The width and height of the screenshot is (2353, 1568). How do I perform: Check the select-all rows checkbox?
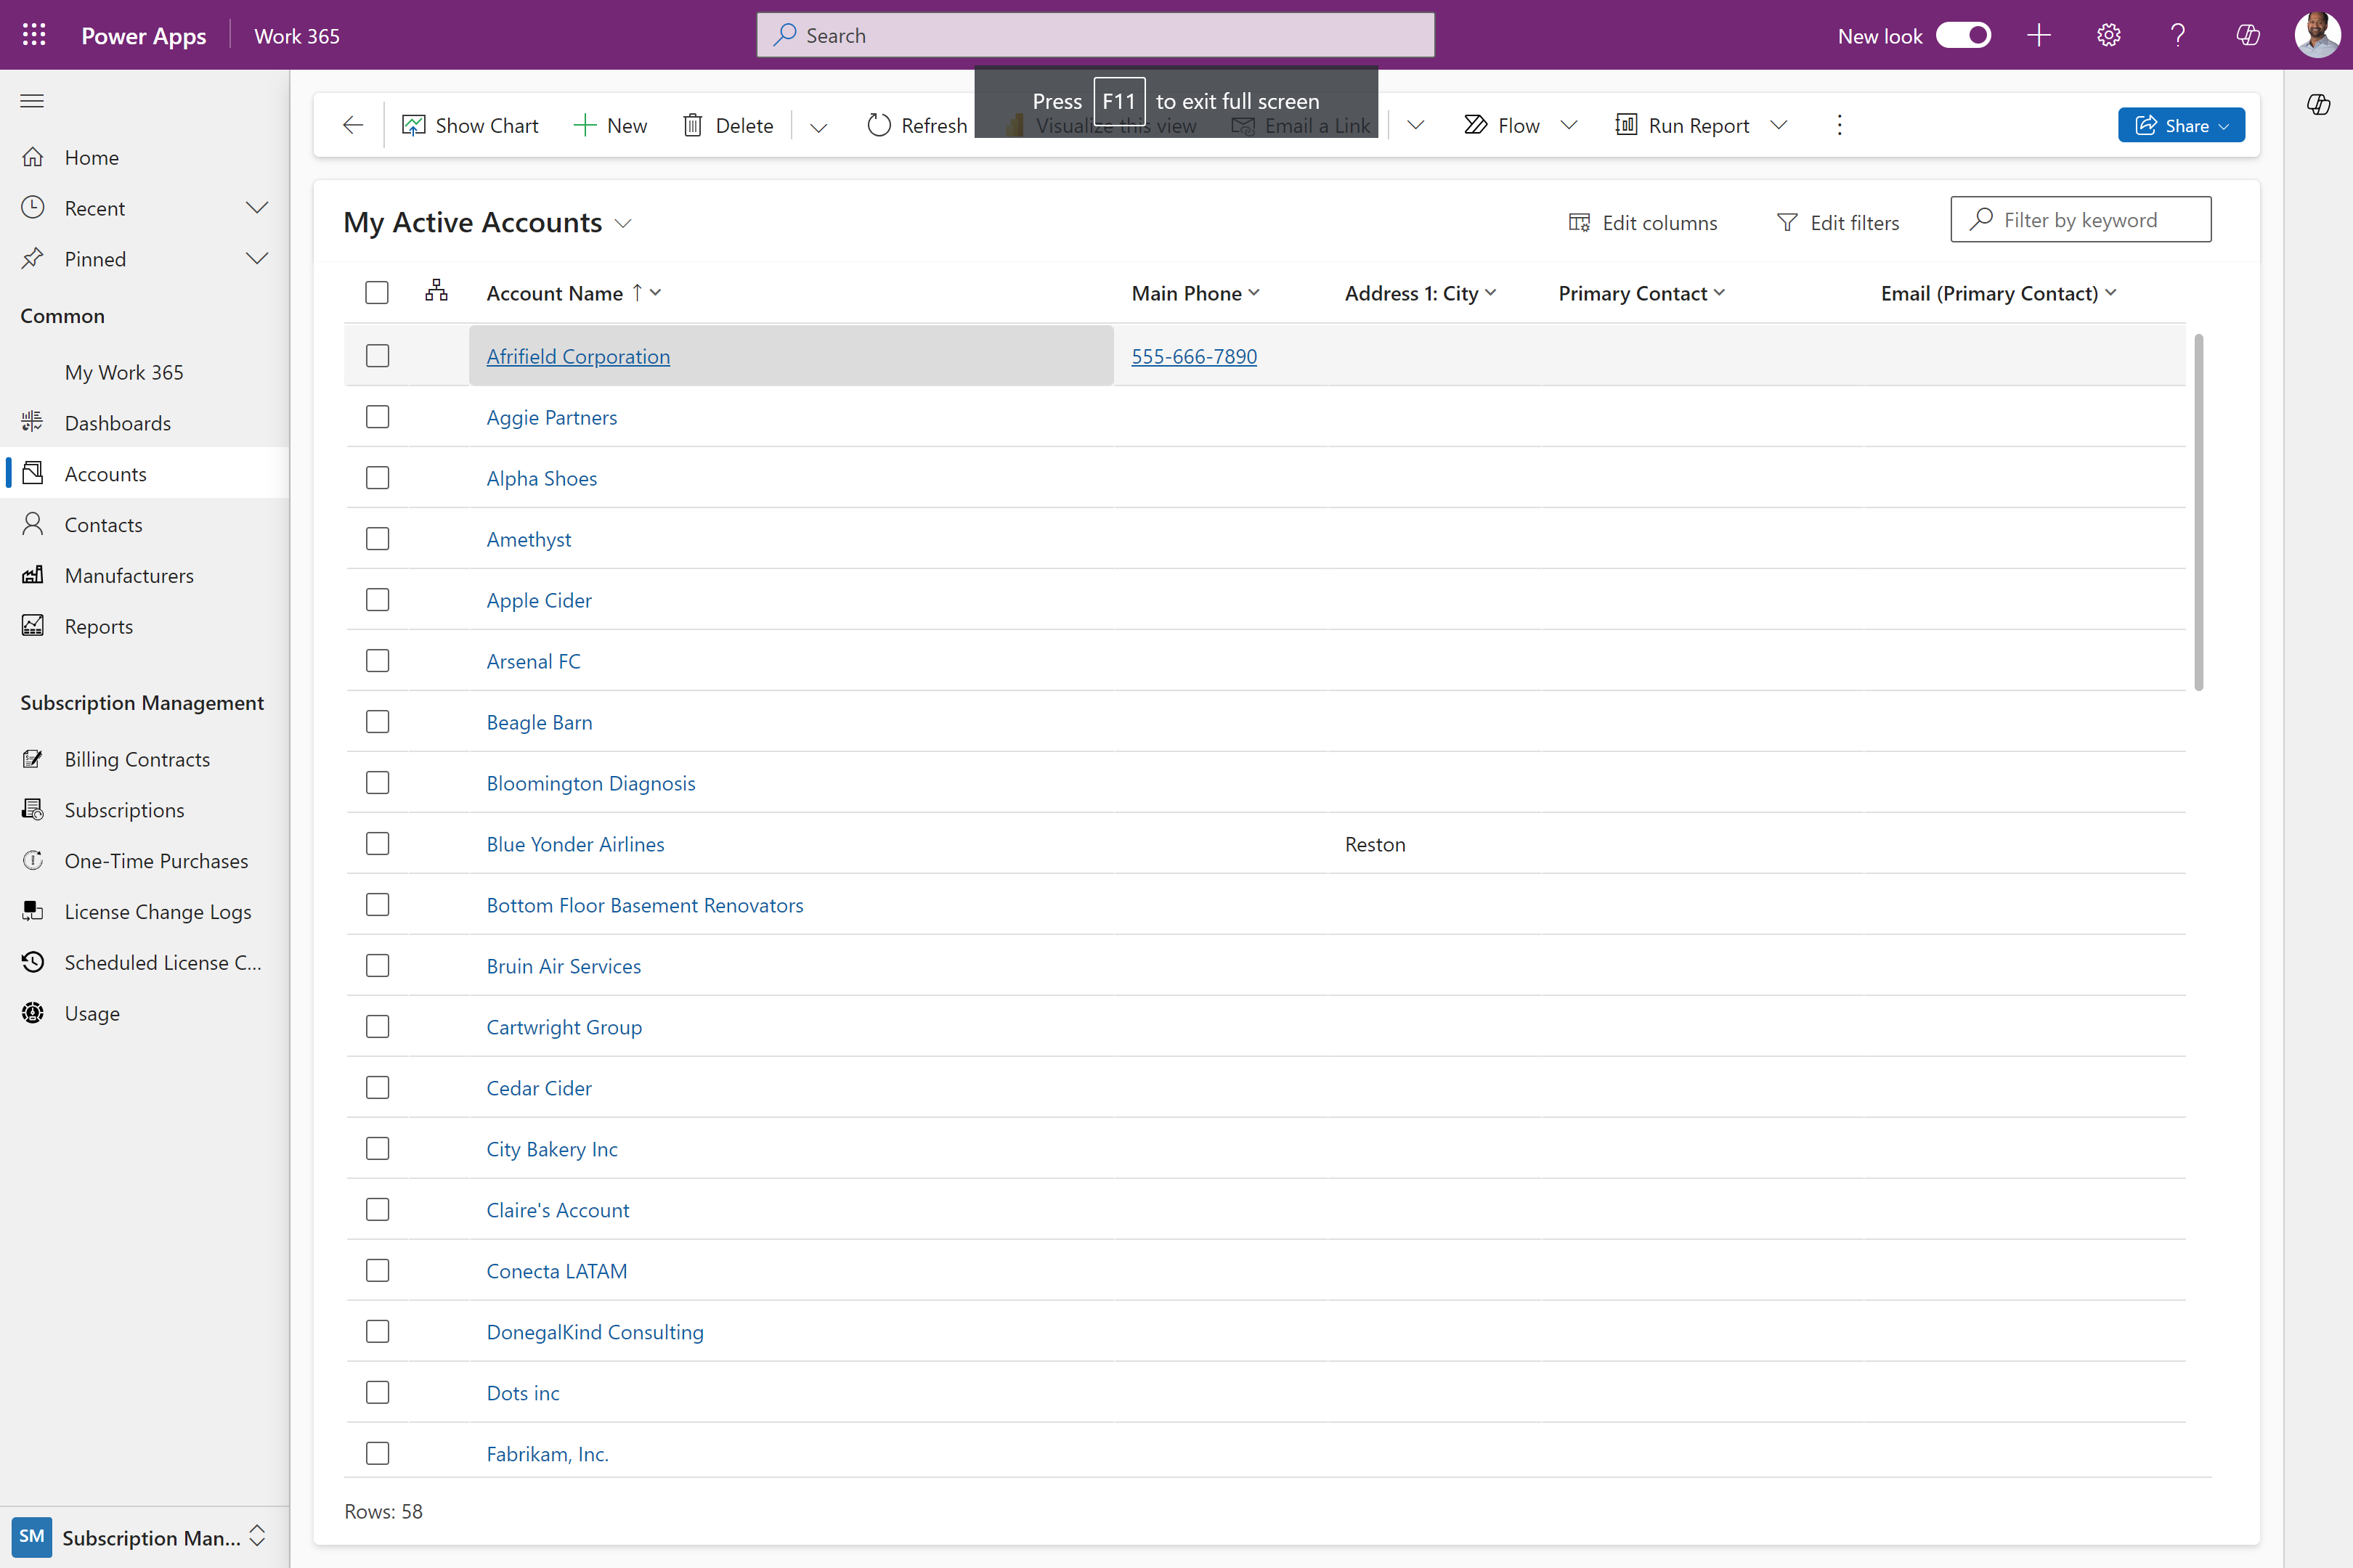pos(376,292)
